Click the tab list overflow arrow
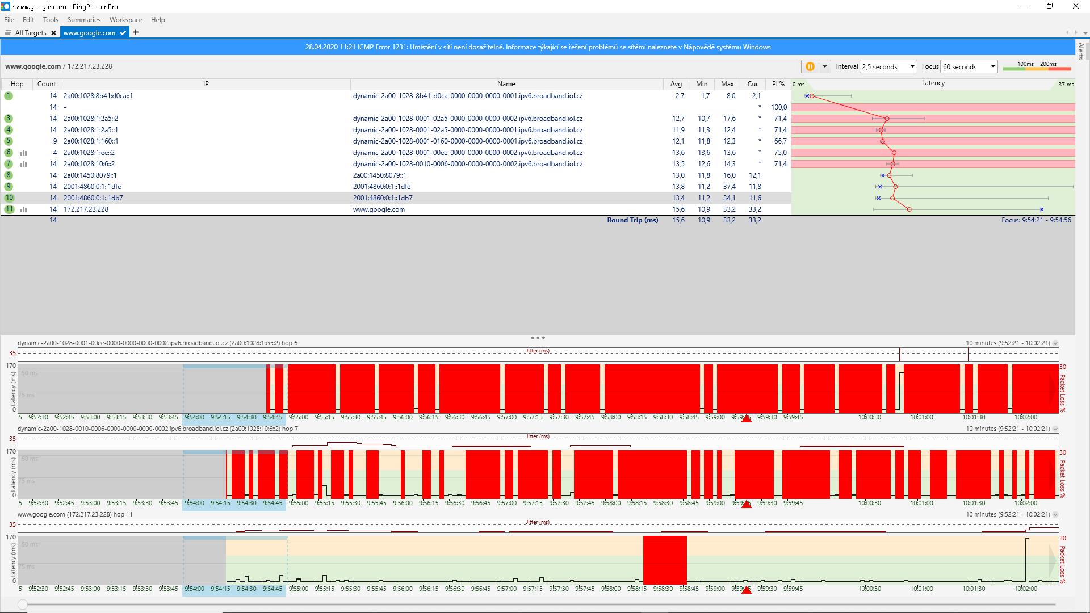The height and width of the screenshot is (613, 1090). [x=1085, y=33]
